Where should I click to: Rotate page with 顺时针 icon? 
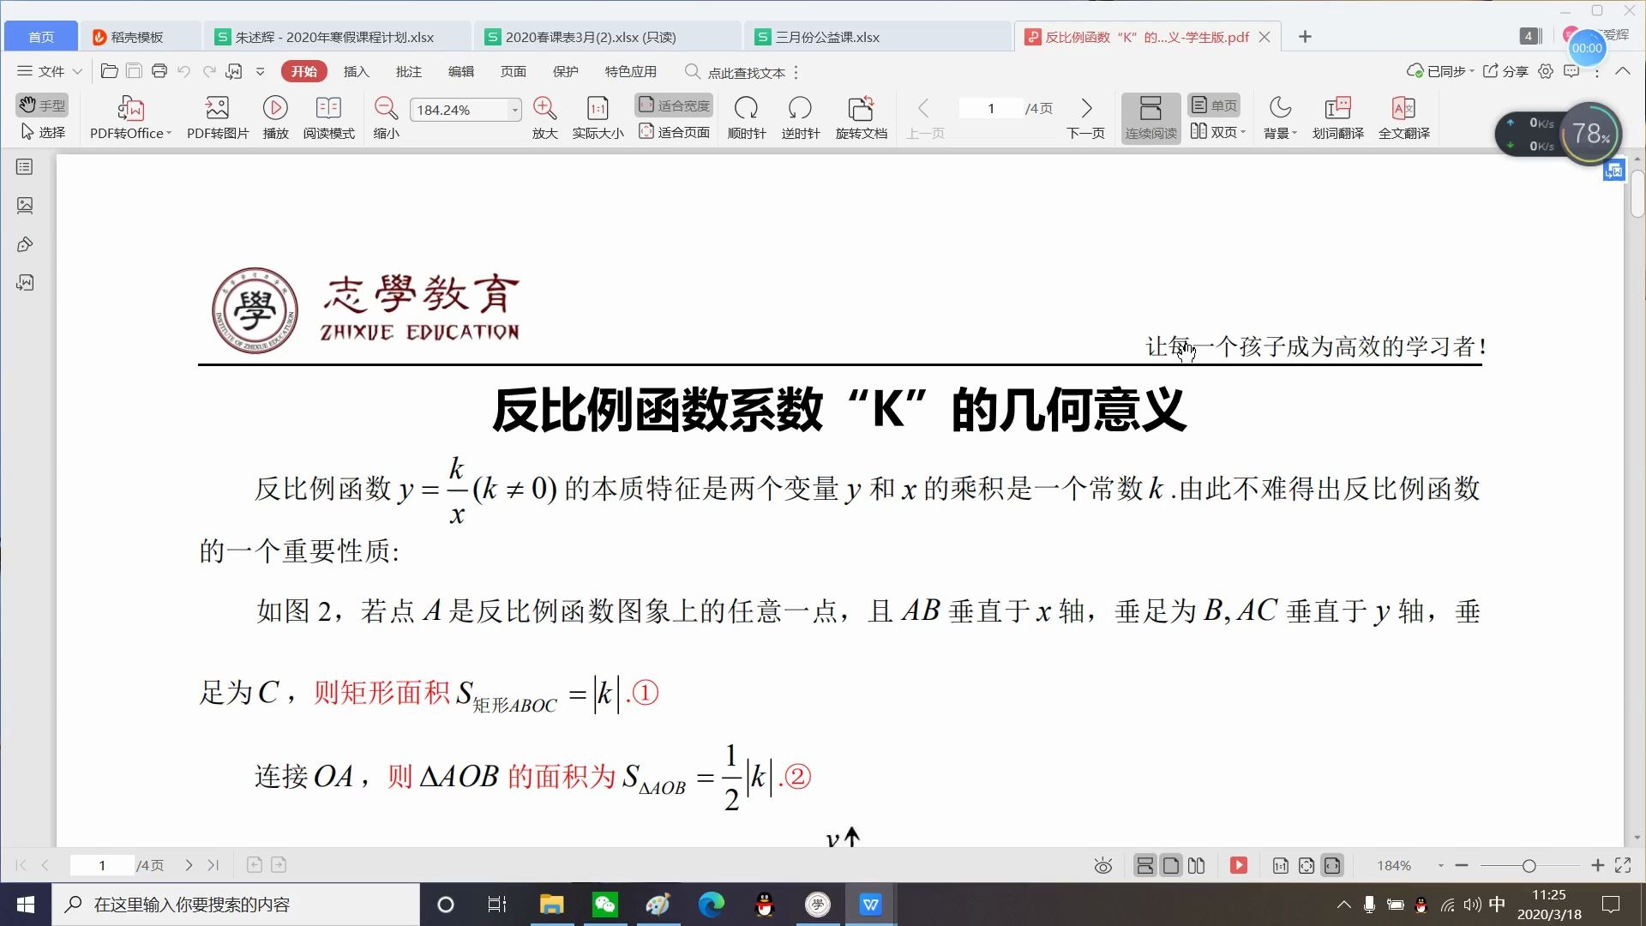[x=746, y=109]
